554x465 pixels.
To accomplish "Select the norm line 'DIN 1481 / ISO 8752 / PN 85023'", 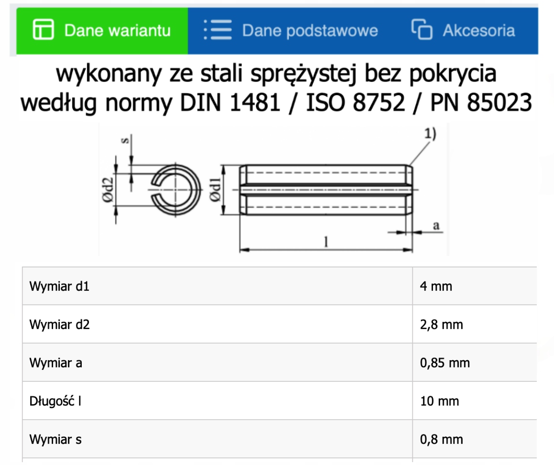I will [x=356, y=102].
